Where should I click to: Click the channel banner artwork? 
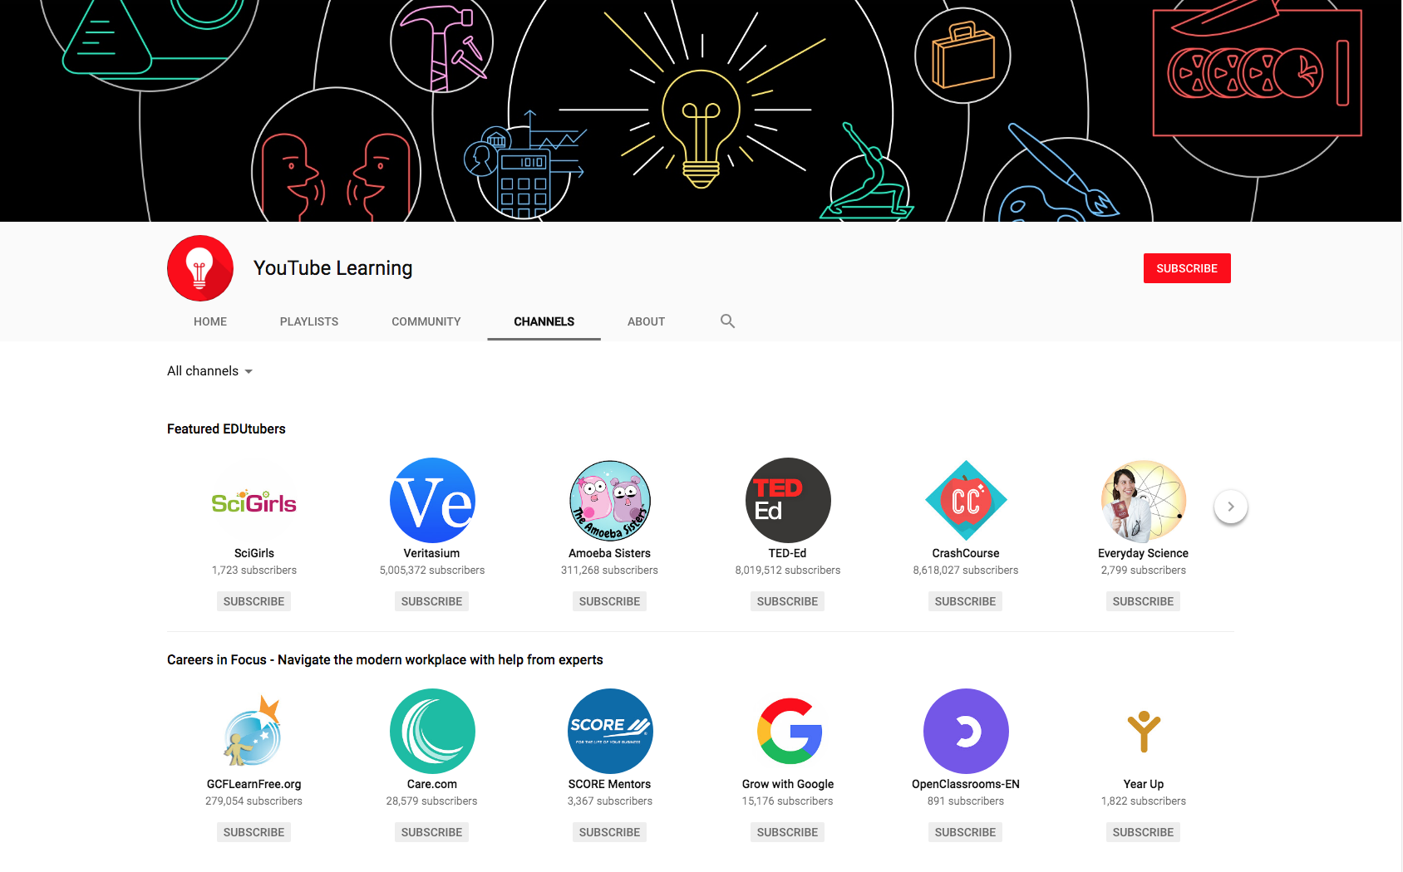coord(701,110)
